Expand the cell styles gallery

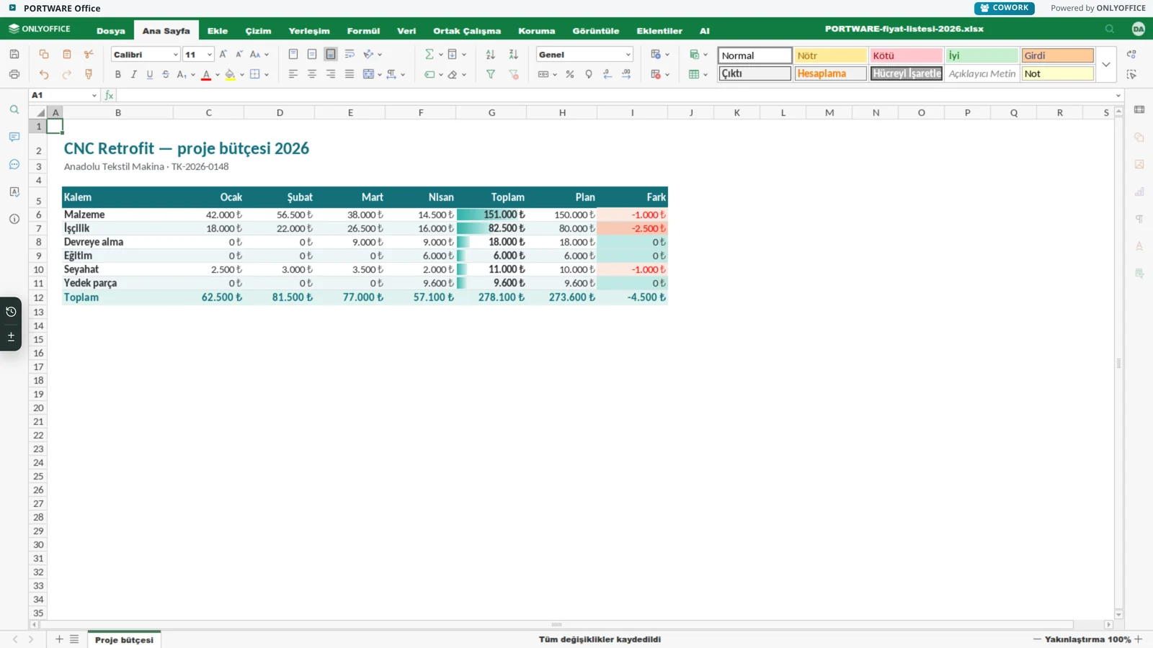(x=1106, y=64)
